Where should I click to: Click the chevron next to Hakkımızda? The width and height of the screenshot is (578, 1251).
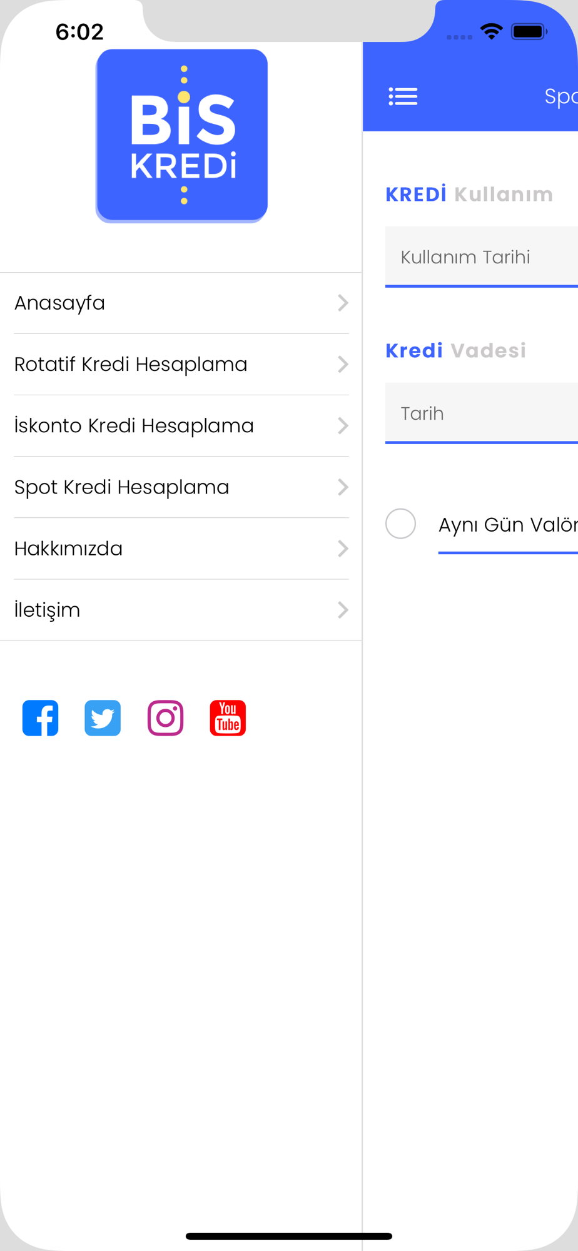(x=343, y=549)
